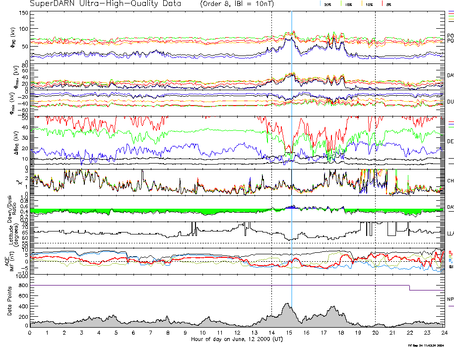Click the hour 24 tick label on x-axis
Screen dimensions: 454x347
tap(443, 333)
